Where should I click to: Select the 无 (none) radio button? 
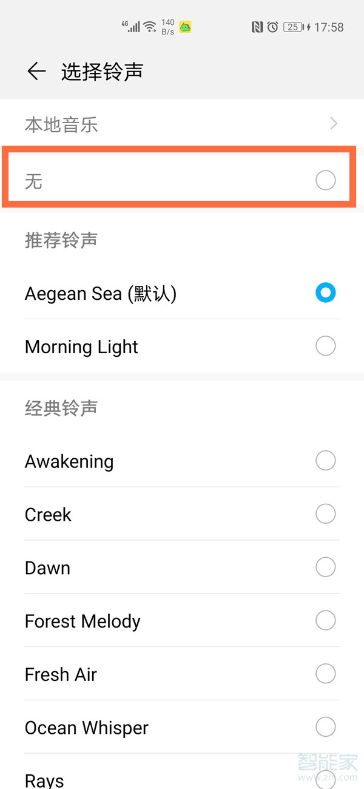pyautogui.click(x=326, y=180)
